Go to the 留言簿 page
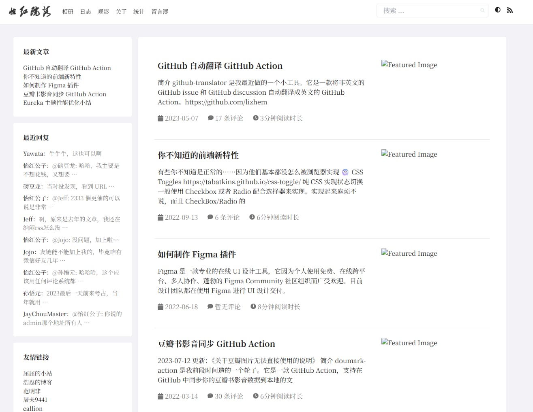The image size is (533, 412). pos(160,12)
